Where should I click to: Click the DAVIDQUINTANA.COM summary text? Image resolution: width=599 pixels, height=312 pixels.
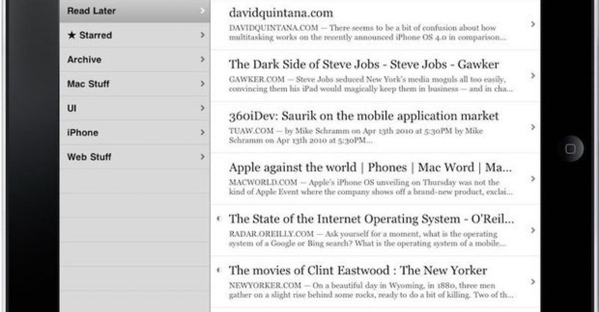[x=368, y=32]
